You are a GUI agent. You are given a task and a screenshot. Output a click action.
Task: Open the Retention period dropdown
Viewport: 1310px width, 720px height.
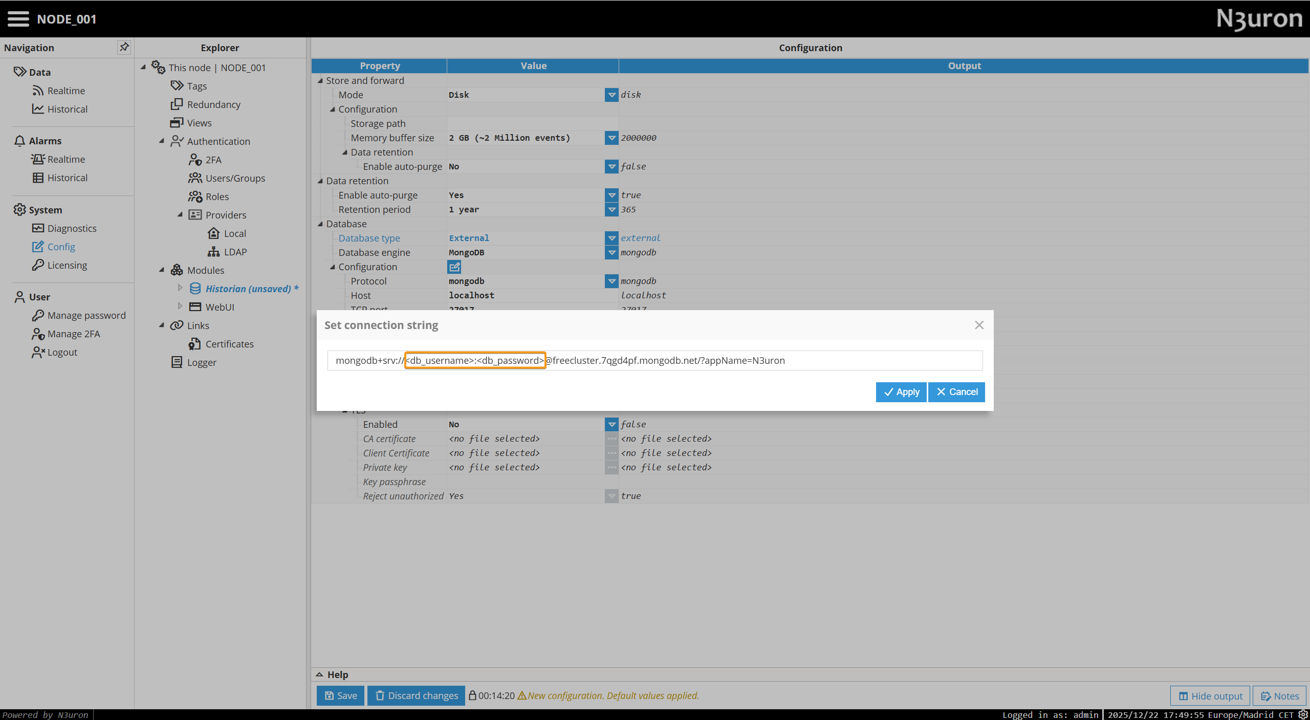tap(612, 209)
